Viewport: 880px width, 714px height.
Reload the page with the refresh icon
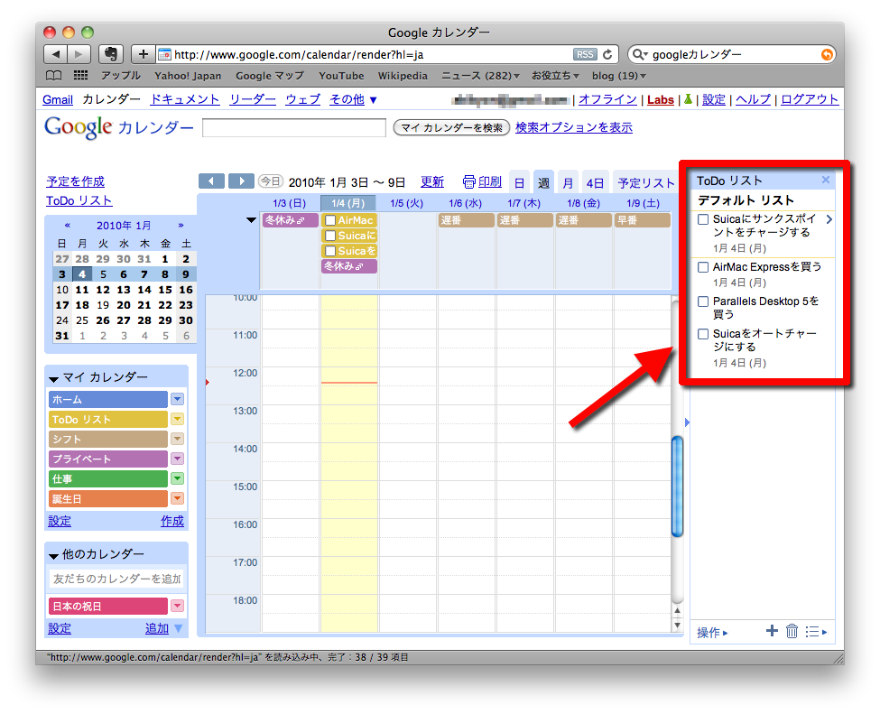607,54
